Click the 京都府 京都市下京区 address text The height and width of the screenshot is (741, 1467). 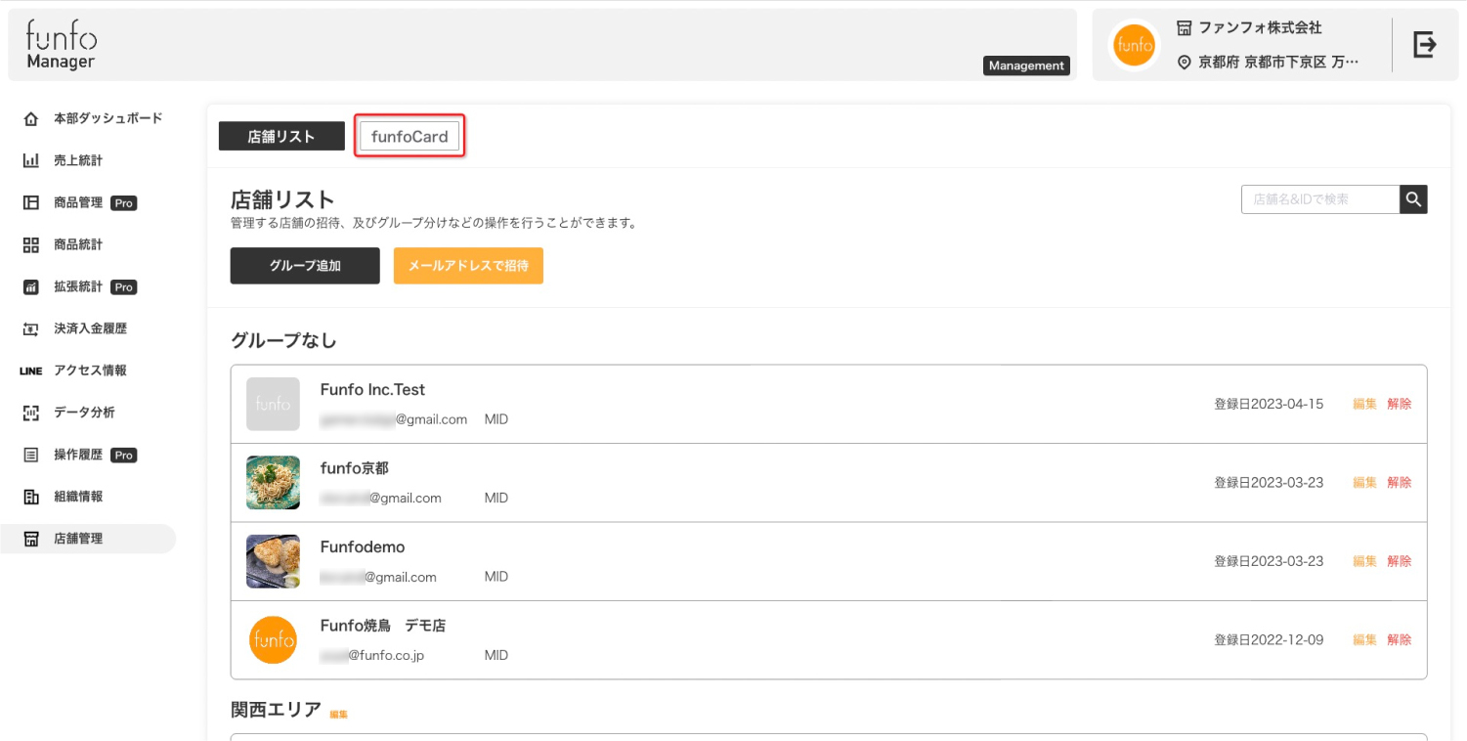[1278, 63]
